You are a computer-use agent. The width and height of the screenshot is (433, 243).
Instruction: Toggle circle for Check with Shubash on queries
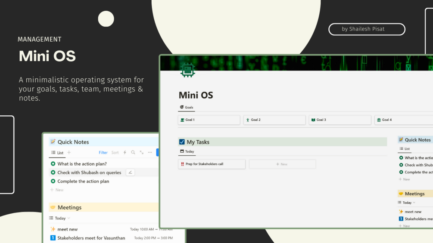pyautogui.click(x=53, y=172)
